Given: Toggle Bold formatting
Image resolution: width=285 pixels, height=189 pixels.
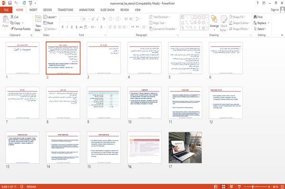Looking at the screenshot, I should coord(63,27).
